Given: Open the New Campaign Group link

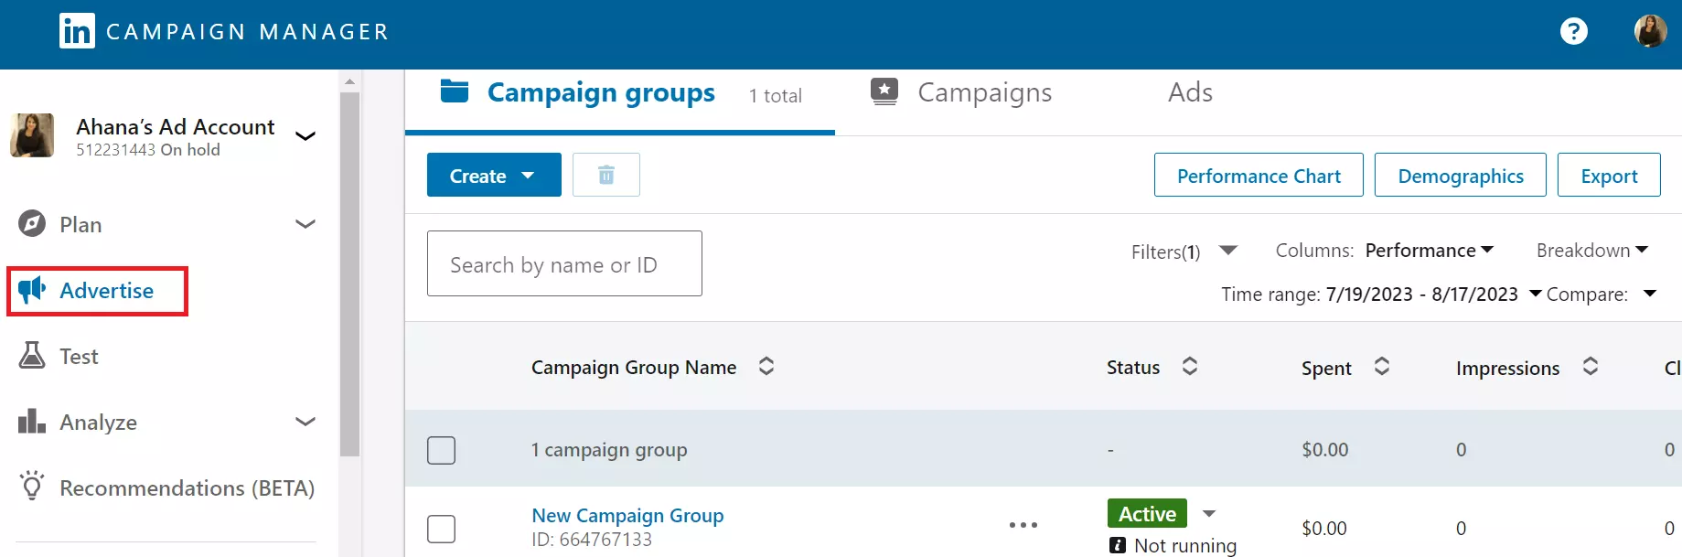Looking at the screenshot, I should pyautogui.click(x=627, y=516).
